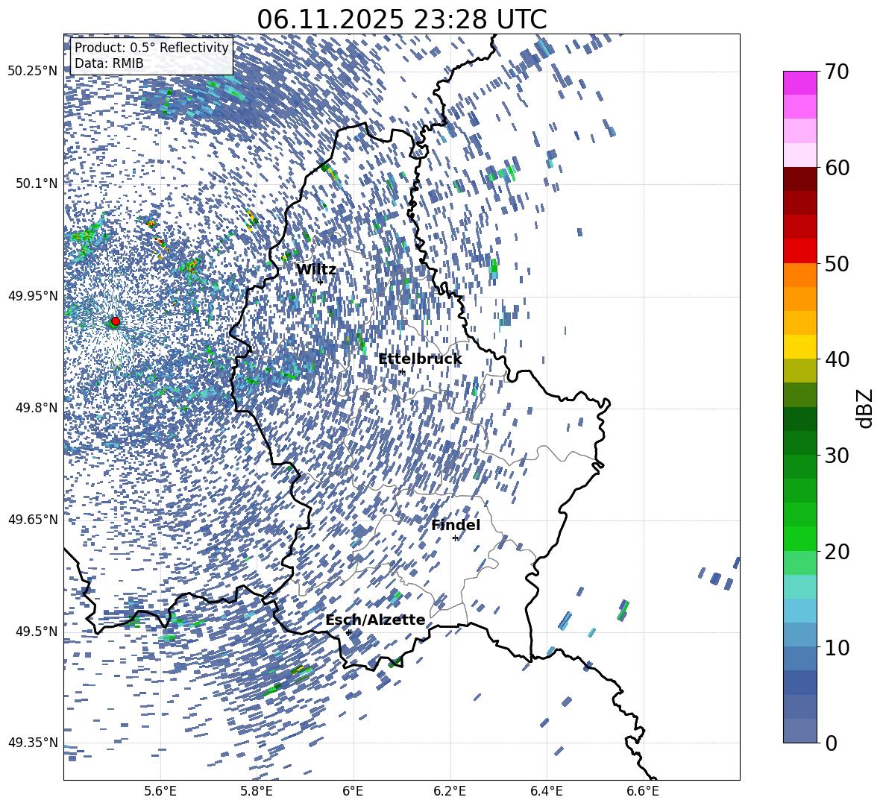Image resolution: width=883 pixels, height=806 pixels.
Task: Click the 50 dBZ colorbar tick label
Action: point(837,263)
